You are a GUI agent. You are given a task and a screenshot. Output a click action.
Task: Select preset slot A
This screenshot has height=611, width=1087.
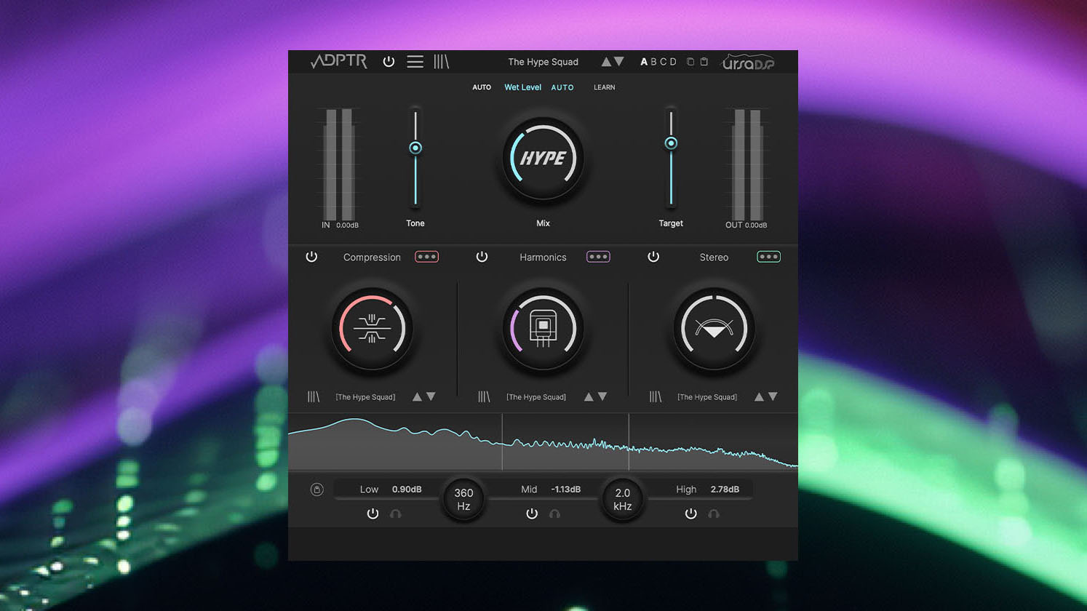[644, 62]
